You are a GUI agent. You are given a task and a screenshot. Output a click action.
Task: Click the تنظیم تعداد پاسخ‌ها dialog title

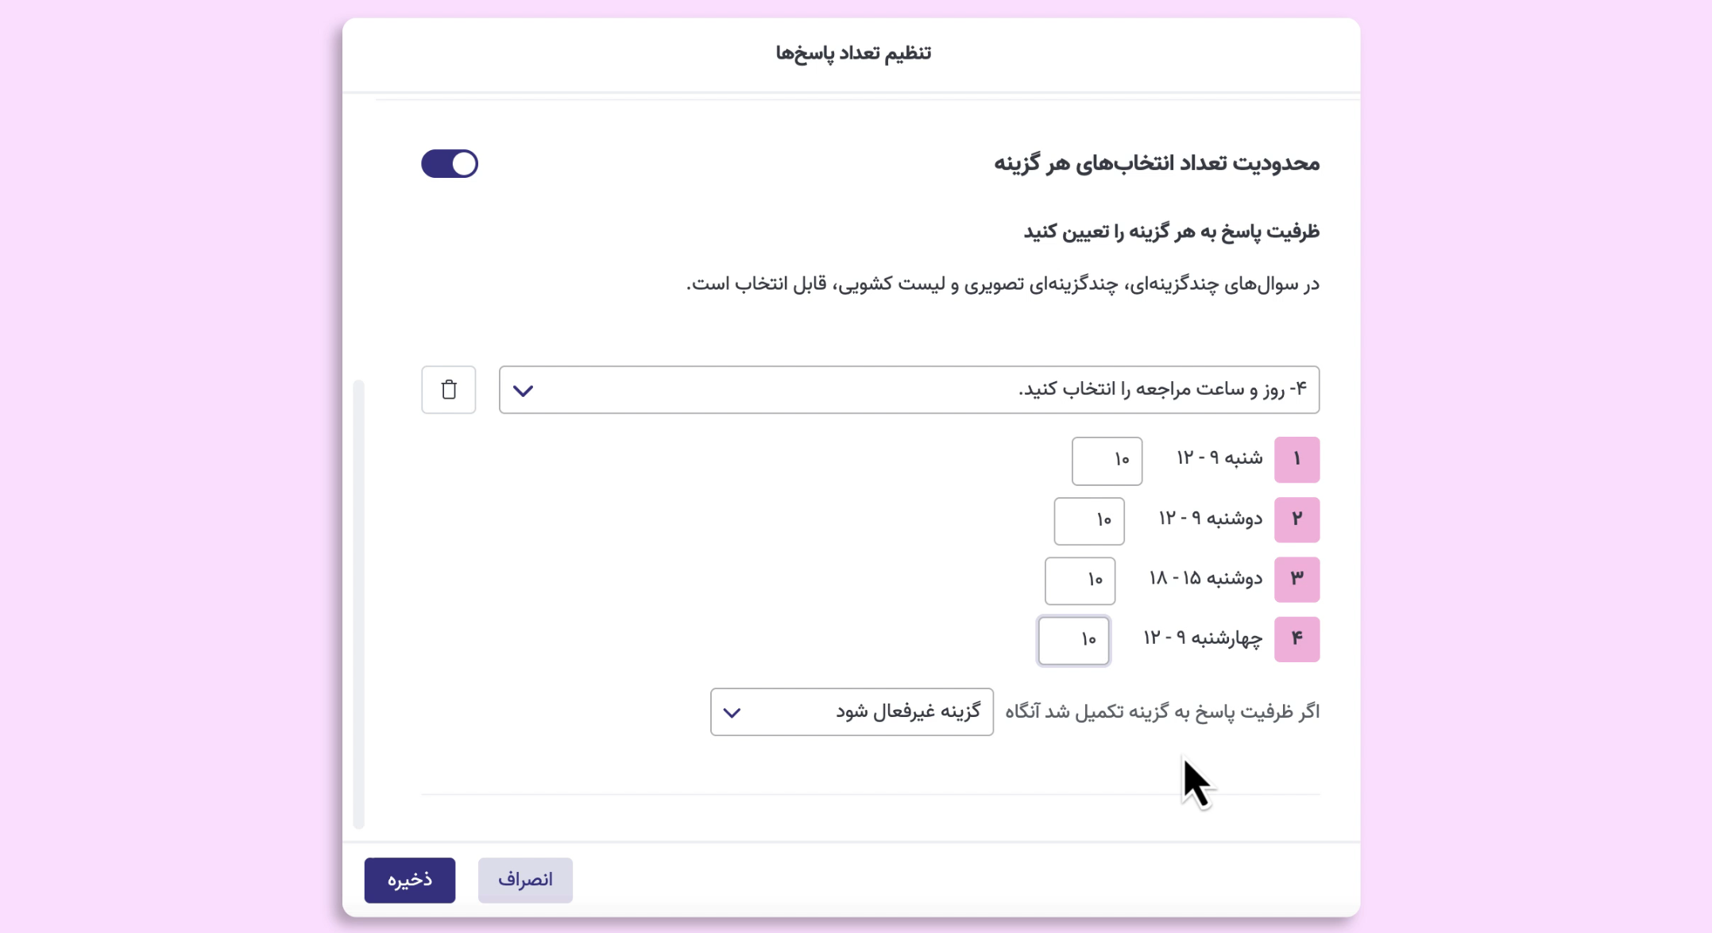(853, 53)
